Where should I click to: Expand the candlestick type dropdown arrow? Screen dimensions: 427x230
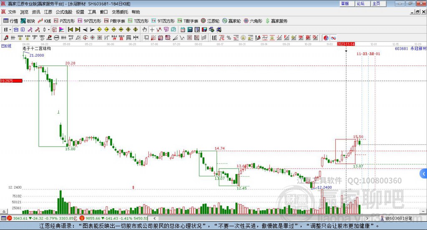tap(49, 30)
